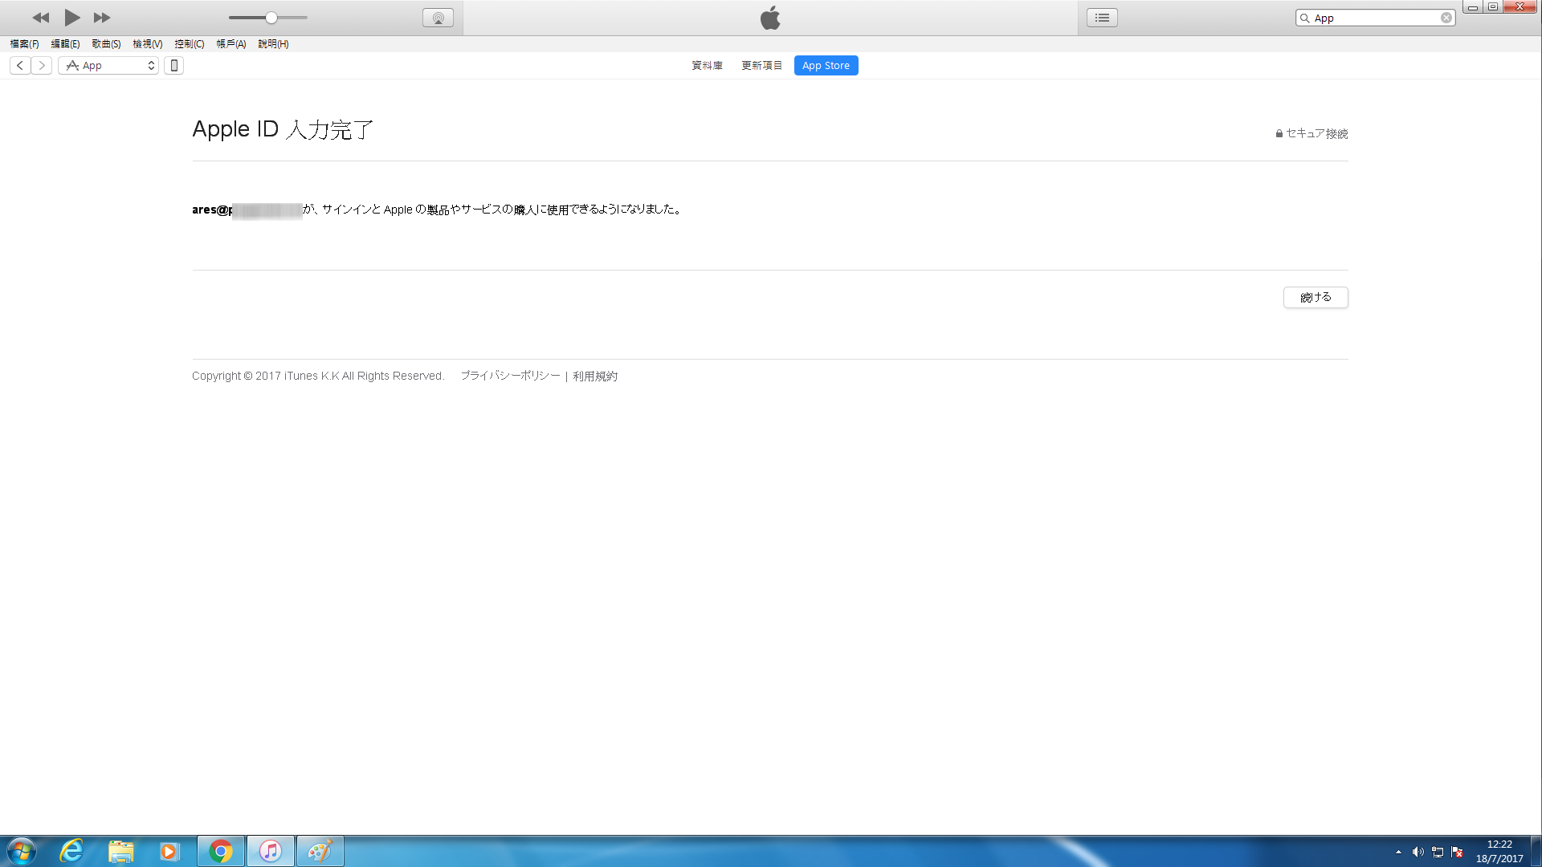Click the iPhone device icon

pyautogui.click(x=173, y=65)
